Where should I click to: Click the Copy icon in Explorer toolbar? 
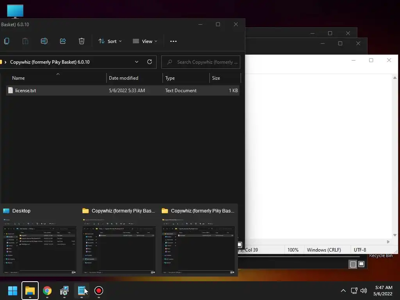click(x=7, y=41)
